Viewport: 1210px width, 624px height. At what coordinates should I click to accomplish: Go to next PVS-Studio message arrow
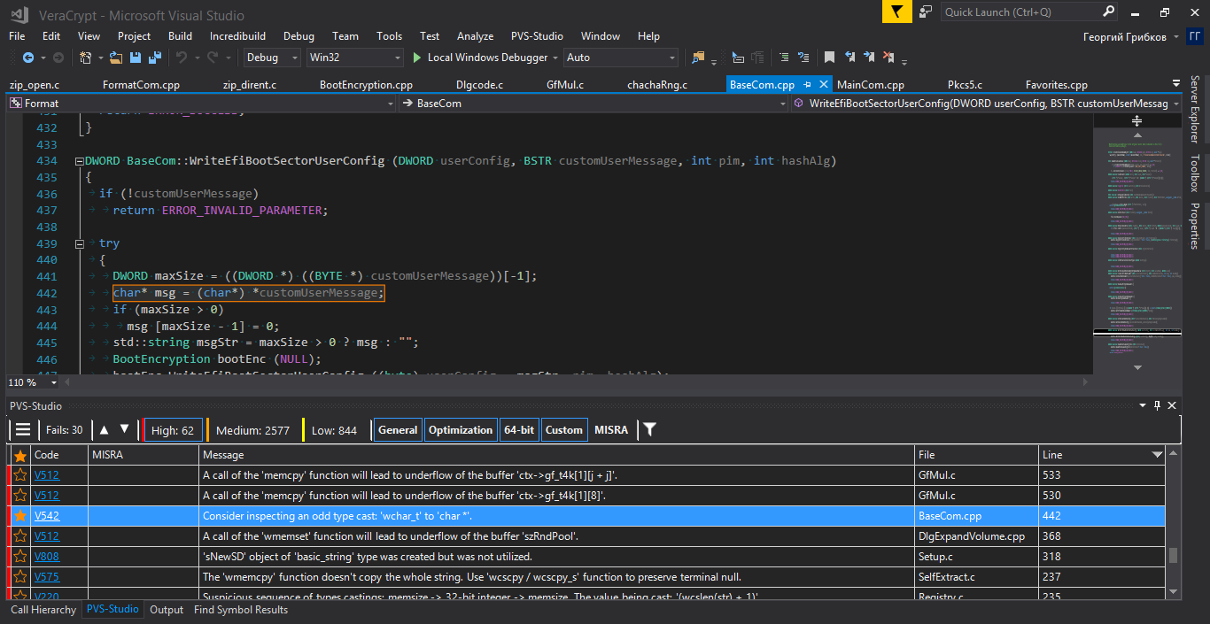(x=125, y=429)
